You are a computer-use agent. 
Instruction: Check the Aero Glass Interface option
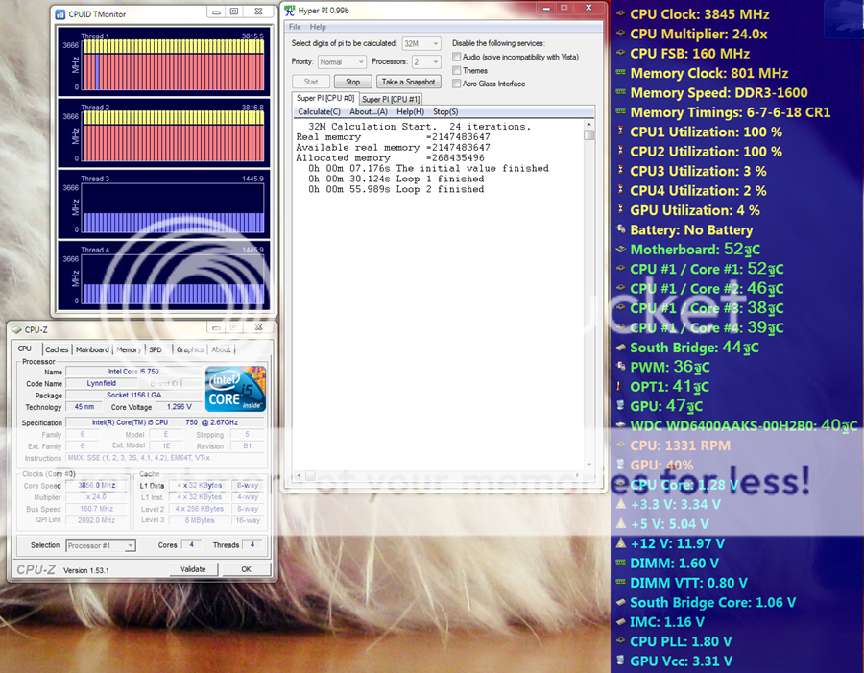coord(457,84)
